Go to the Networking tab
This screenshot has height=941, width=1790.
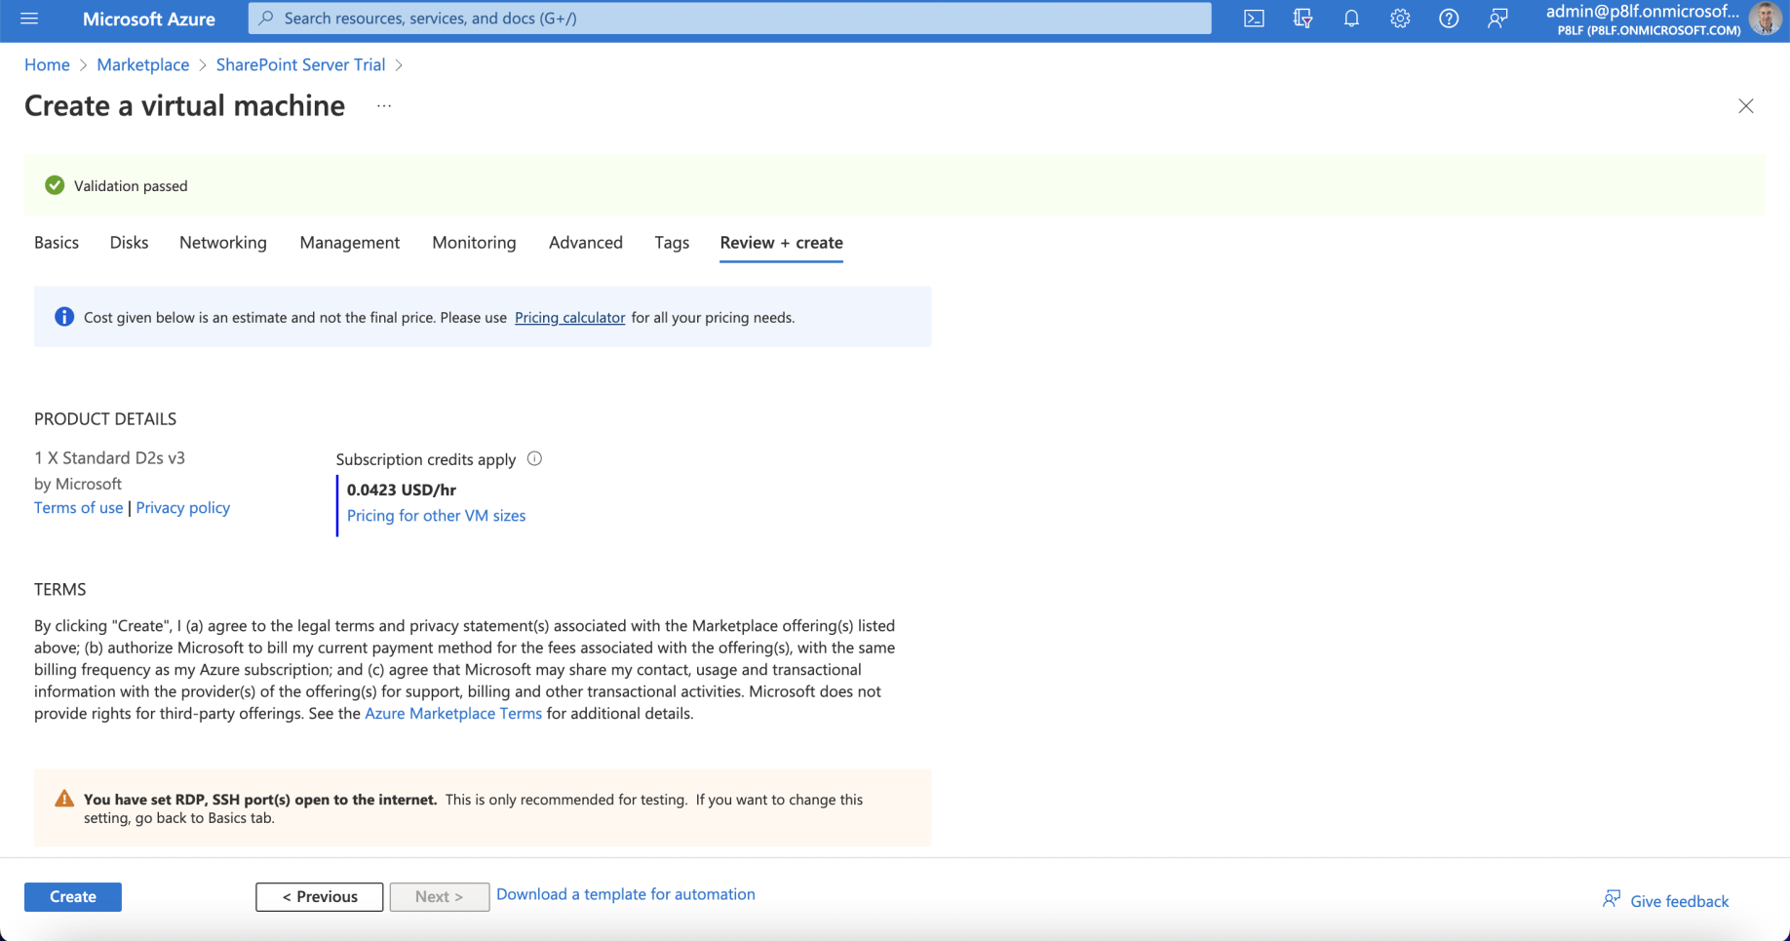pyautogui.click(x=223, y=243)
